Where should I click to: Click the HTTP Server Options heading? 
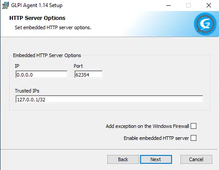click(37, 18)
